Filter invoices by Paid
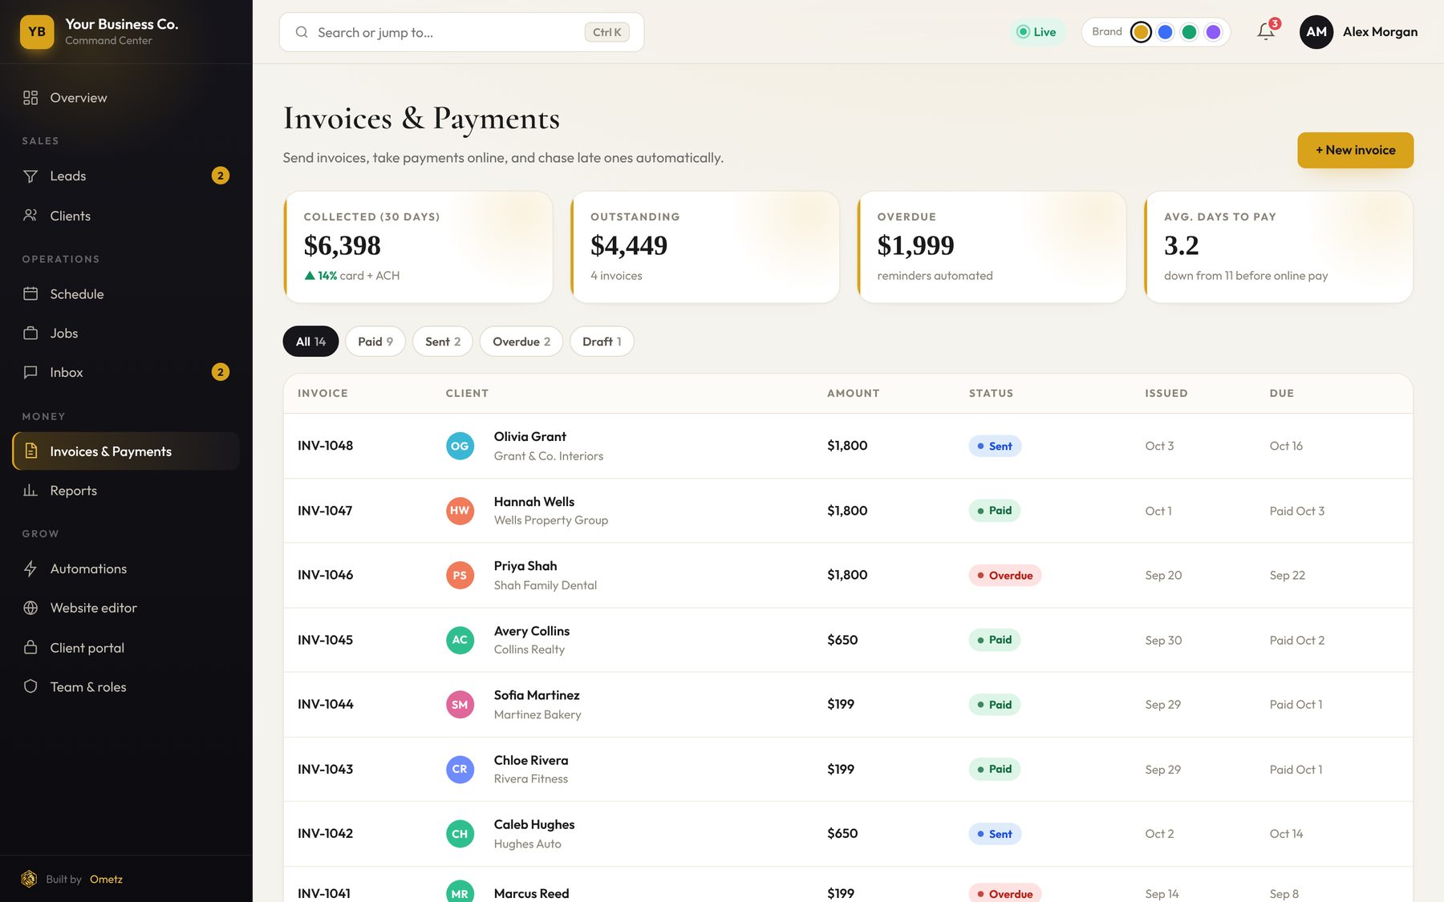This screenshot has width=1444, height=902. [x=375, y=342]
